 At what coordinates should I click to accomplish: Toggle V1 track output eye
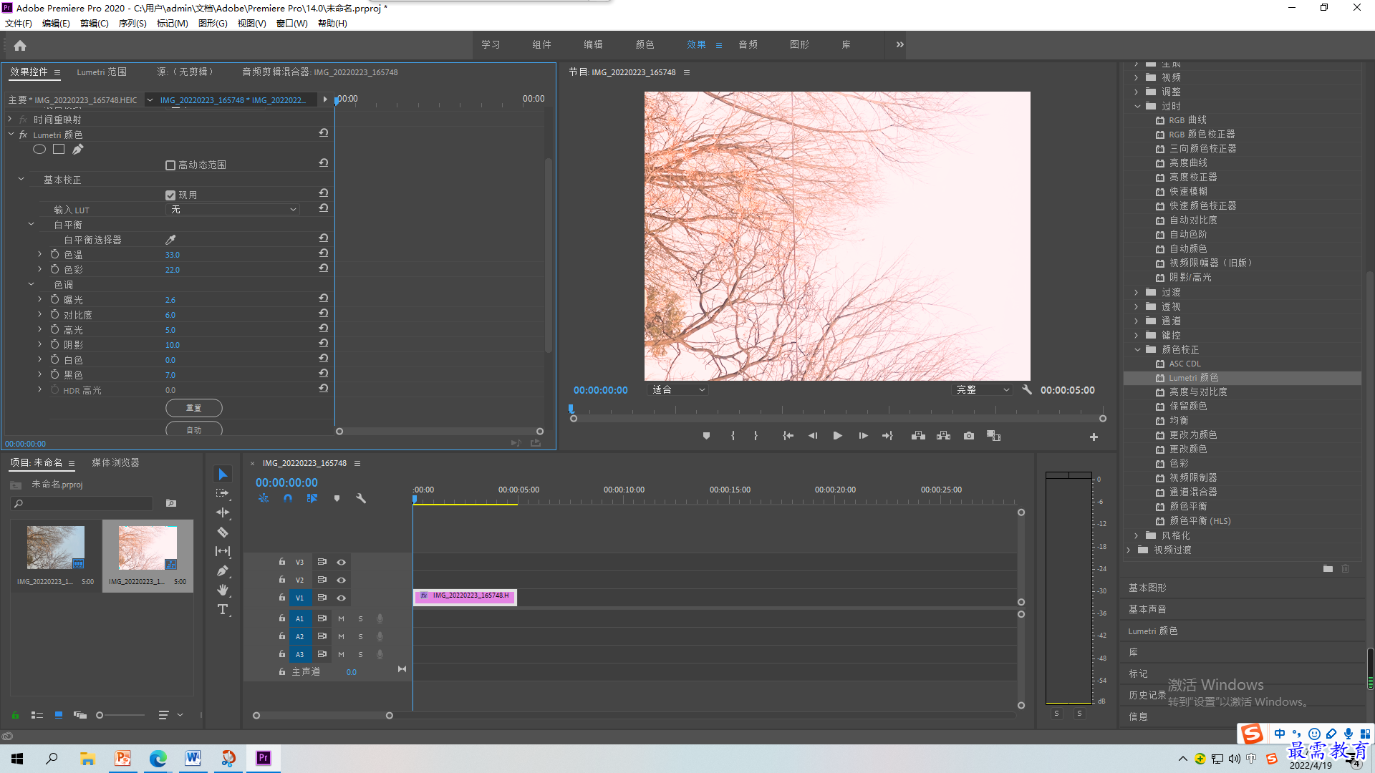(342, 598)
